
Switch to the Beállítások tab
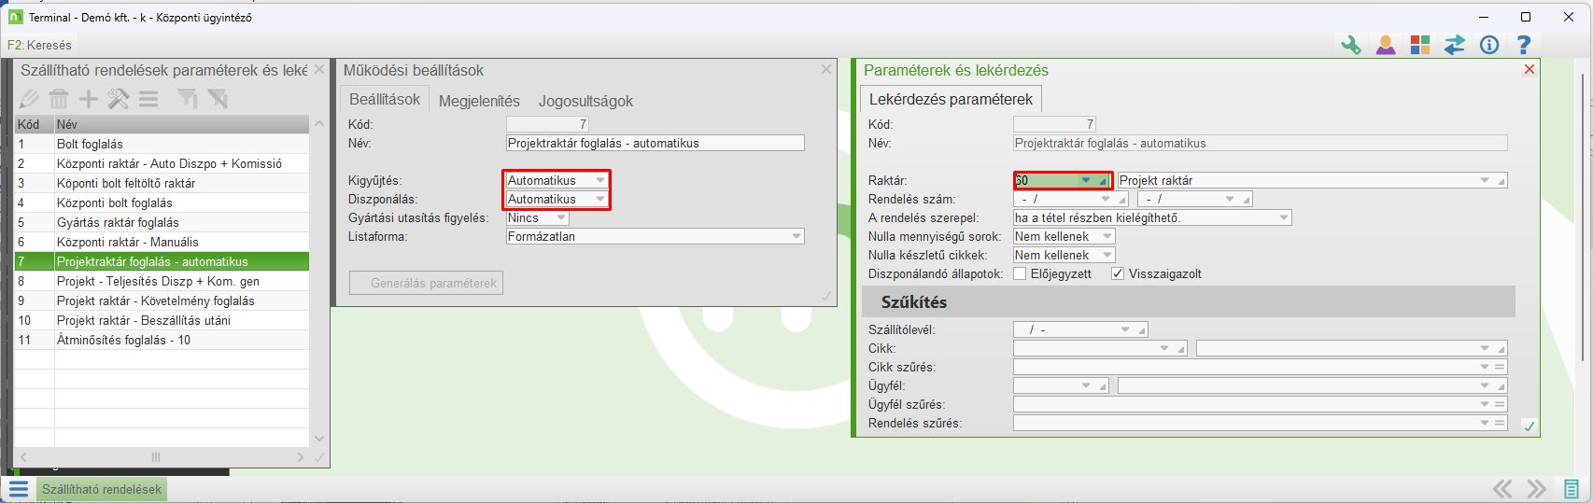click(x=385, y=99)
